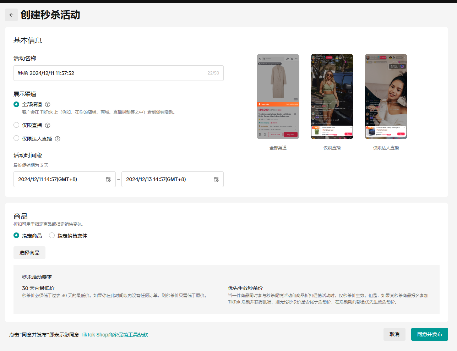Click help icon next to 全部渠道

(48, 104)
